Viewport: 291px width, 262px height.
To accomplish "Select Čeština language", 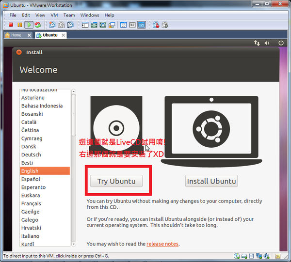I will pos(45,130).
